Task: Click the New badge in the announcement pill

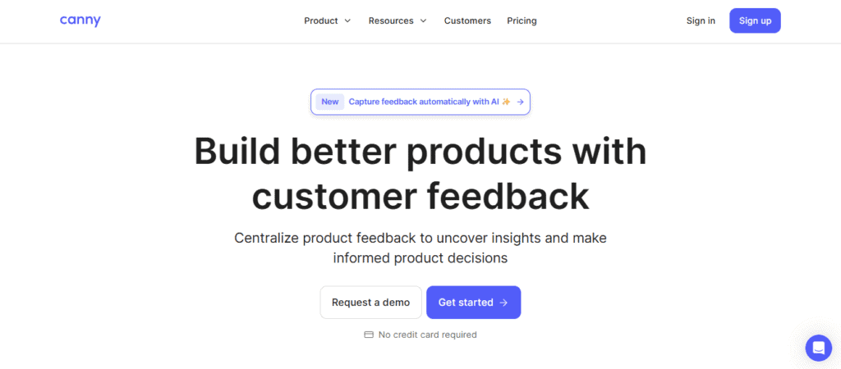Action: (x=330, y=102)
